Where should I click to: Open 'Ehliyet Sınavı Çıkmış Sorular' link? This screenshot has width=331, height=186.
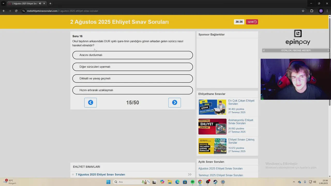click(x=241, y=141)
